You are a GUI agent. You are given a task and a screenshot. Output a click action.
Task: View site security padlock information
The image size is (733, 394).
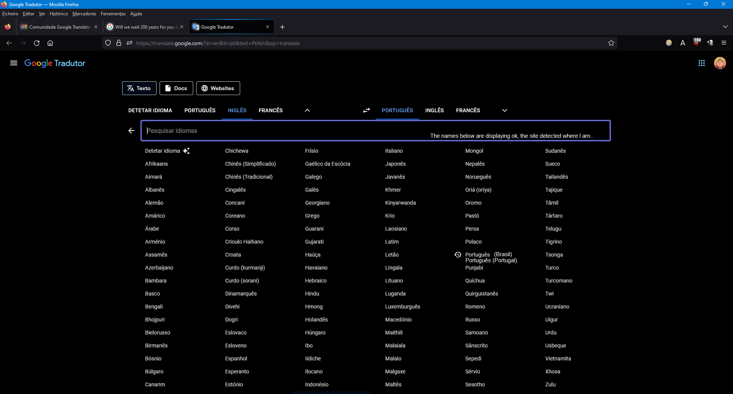119,43
